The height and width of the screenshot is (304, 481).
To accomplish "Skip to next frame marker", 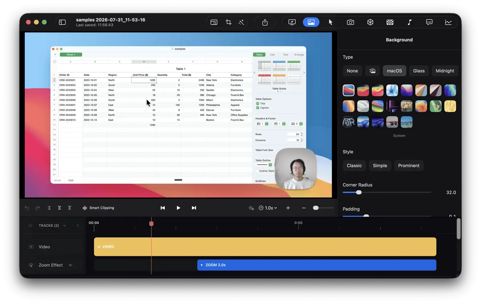I will (x=194, y=208).
